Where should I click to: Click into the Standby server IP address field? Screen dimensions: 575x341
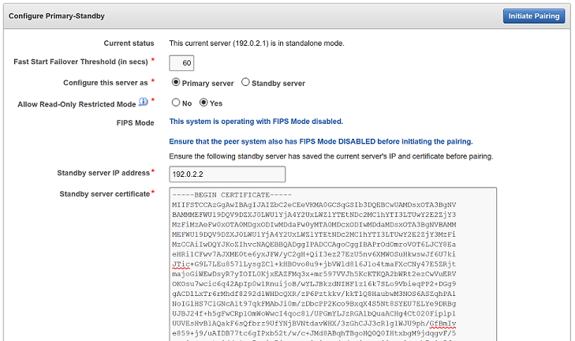227,174
